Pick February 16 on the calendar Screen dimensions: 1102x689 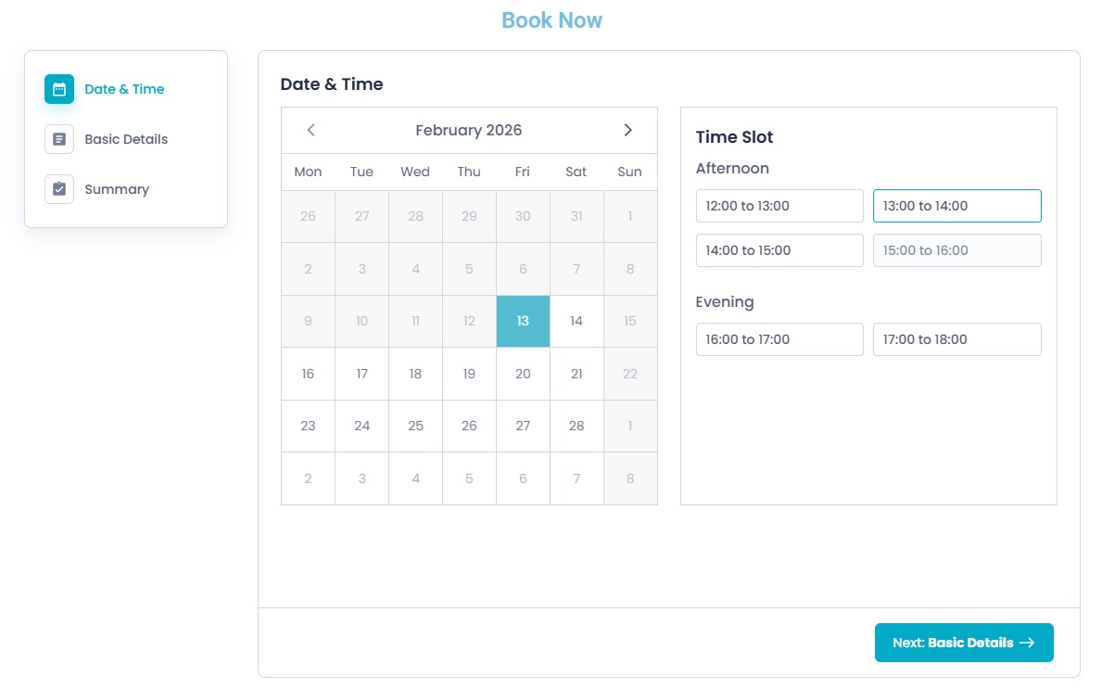308,374
